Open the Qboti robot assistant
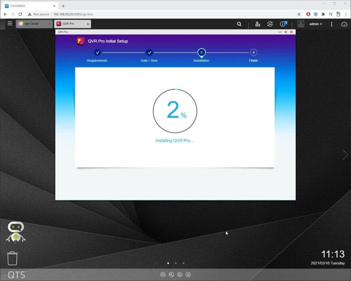 [x=16, y=232]
